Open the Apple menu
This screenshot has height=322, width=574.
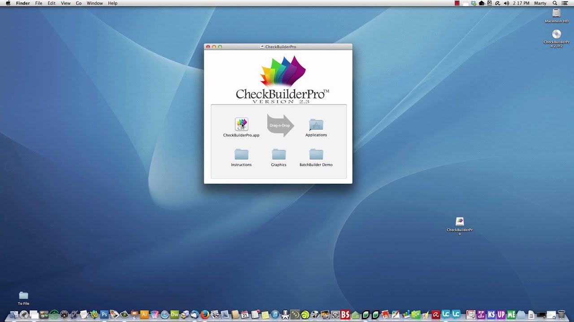[x=8, y=3]
